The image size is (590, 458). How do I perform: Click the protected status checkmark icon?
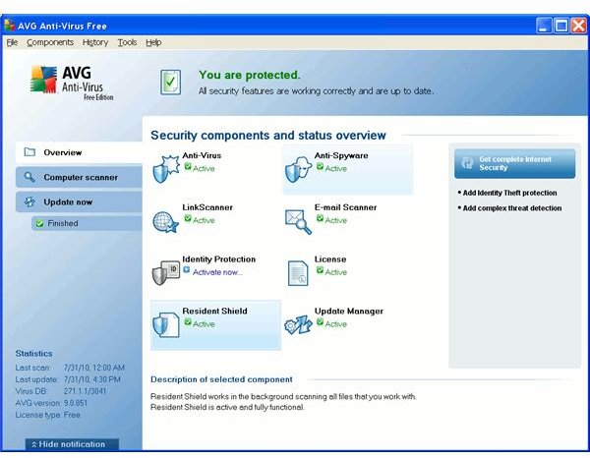click(x=170, y=82)
